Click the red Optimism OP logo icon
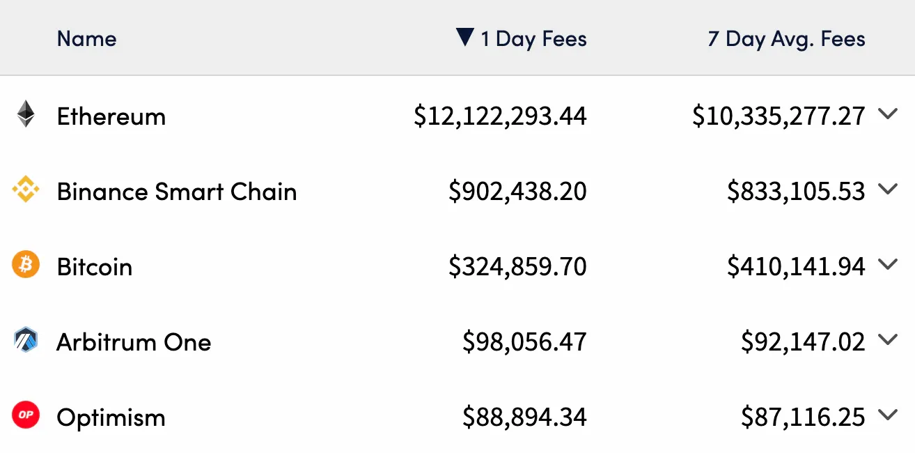Viewport: 915px width, 453px height. click(26, 415)
